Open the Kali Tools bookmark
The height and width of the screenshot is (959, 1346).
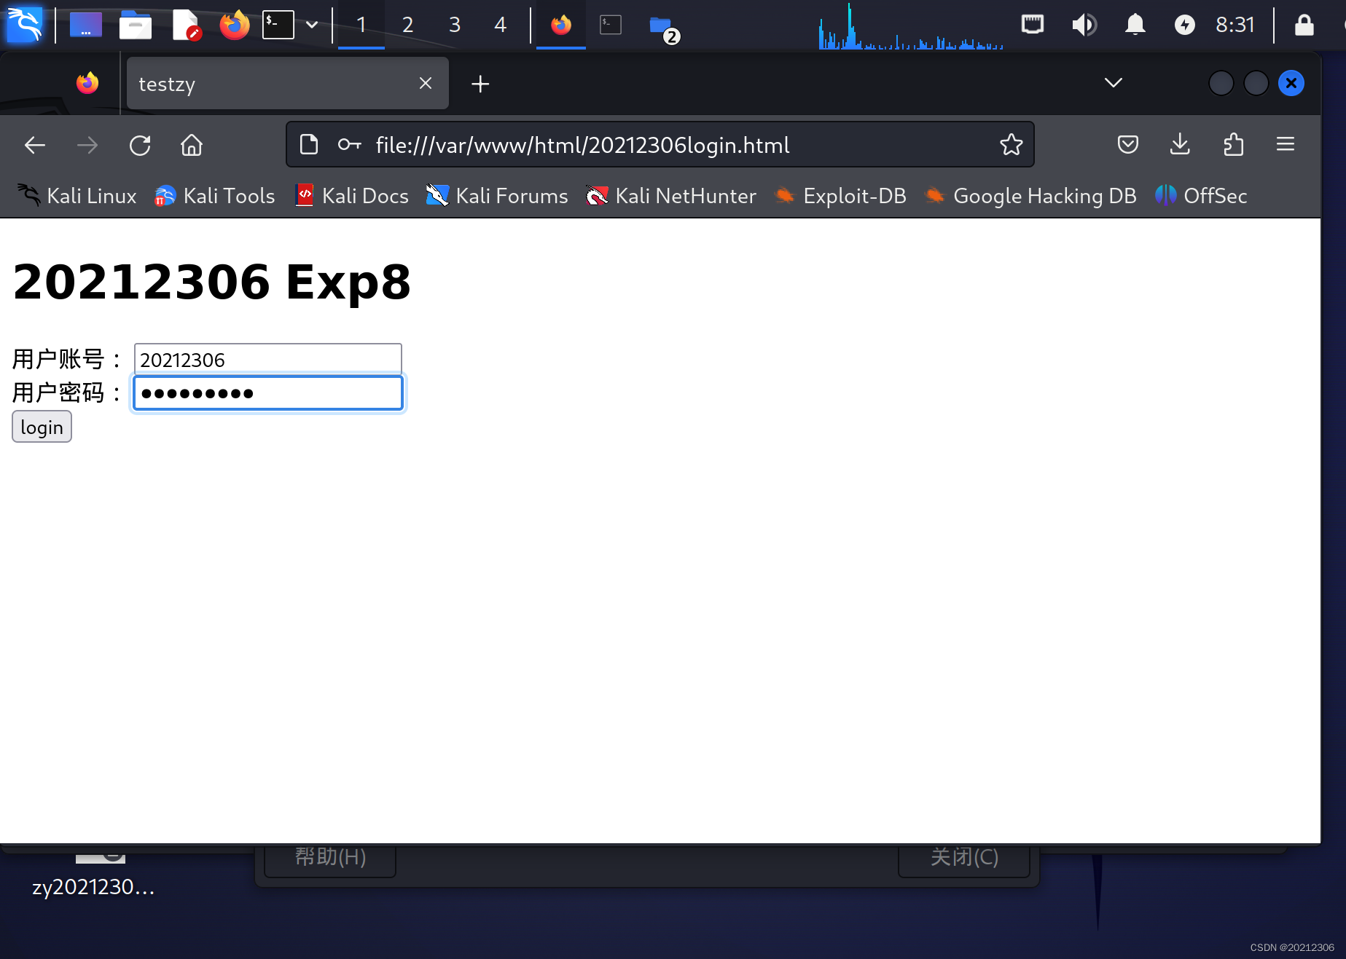[215, 195]
